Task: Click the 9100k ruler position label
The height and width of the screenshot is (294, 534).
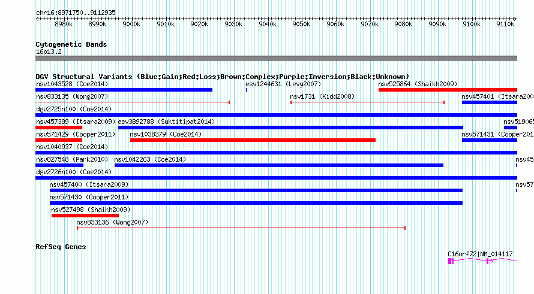Action: pos(472,24)
